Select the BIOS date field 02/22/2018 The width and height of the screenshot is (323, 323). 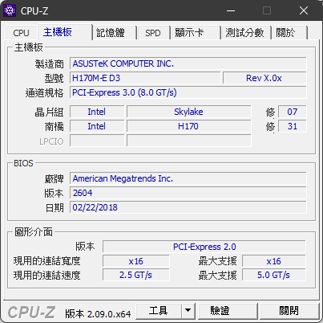(x=188, y=207)
